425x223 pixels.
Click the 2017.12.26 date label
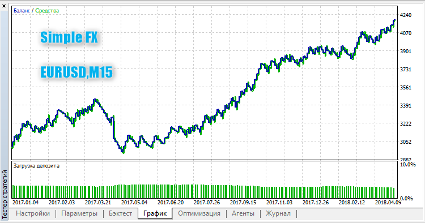pos(316,203)
